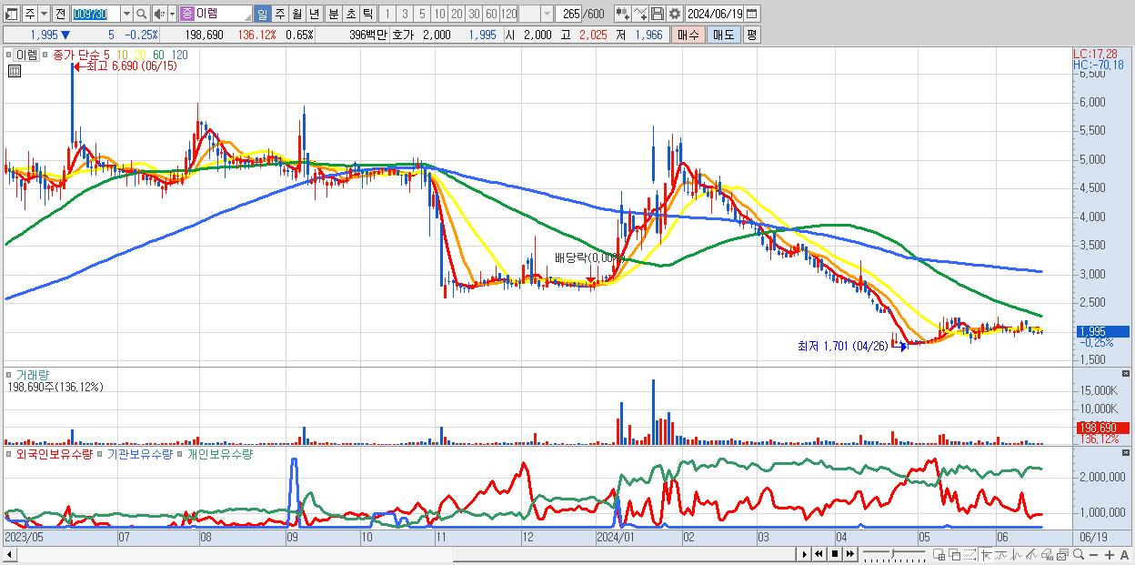
Task: Switch to the 월 monthly chart period
Action: (296, 14)
